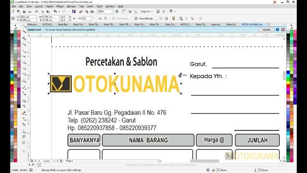The width and height of the screenshot is (307, 173).
Task: Click the Import icon
Action: (x=81, y=12)
